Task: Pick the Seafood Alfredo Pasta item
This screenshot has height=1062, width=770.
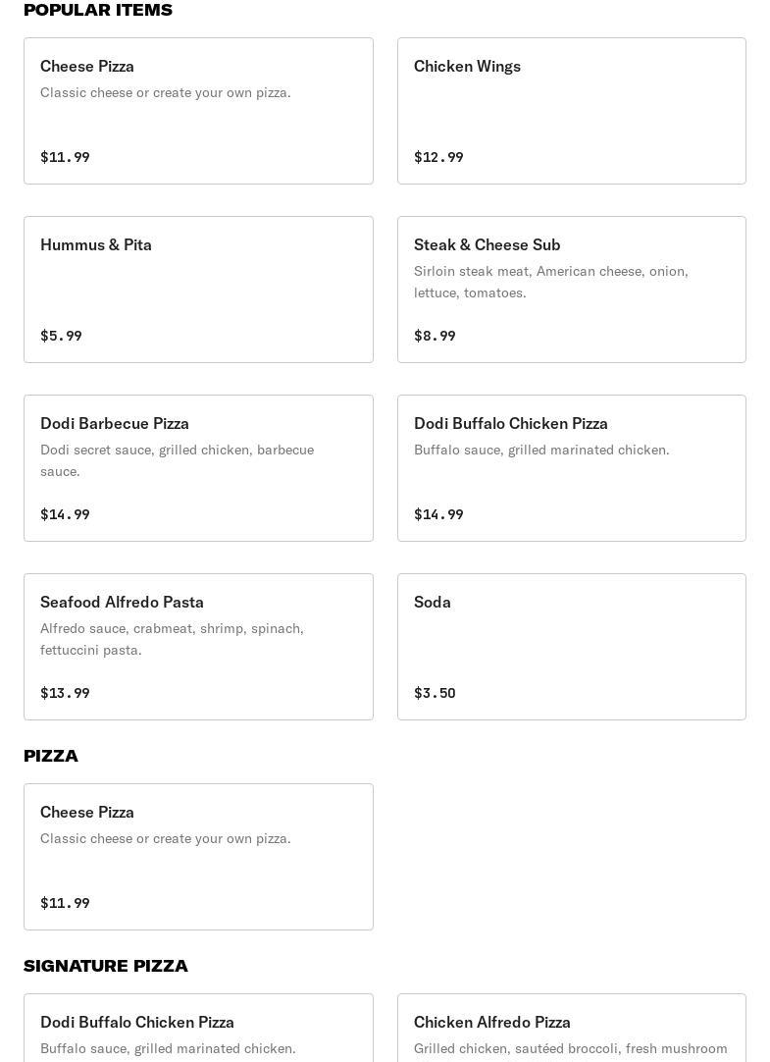Action: [198, 647]
